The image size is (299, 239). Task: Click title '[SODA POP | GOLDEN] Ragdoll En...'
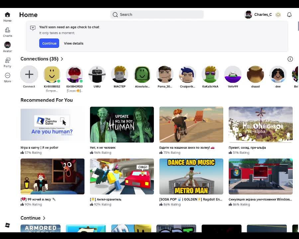coord(191,199)
